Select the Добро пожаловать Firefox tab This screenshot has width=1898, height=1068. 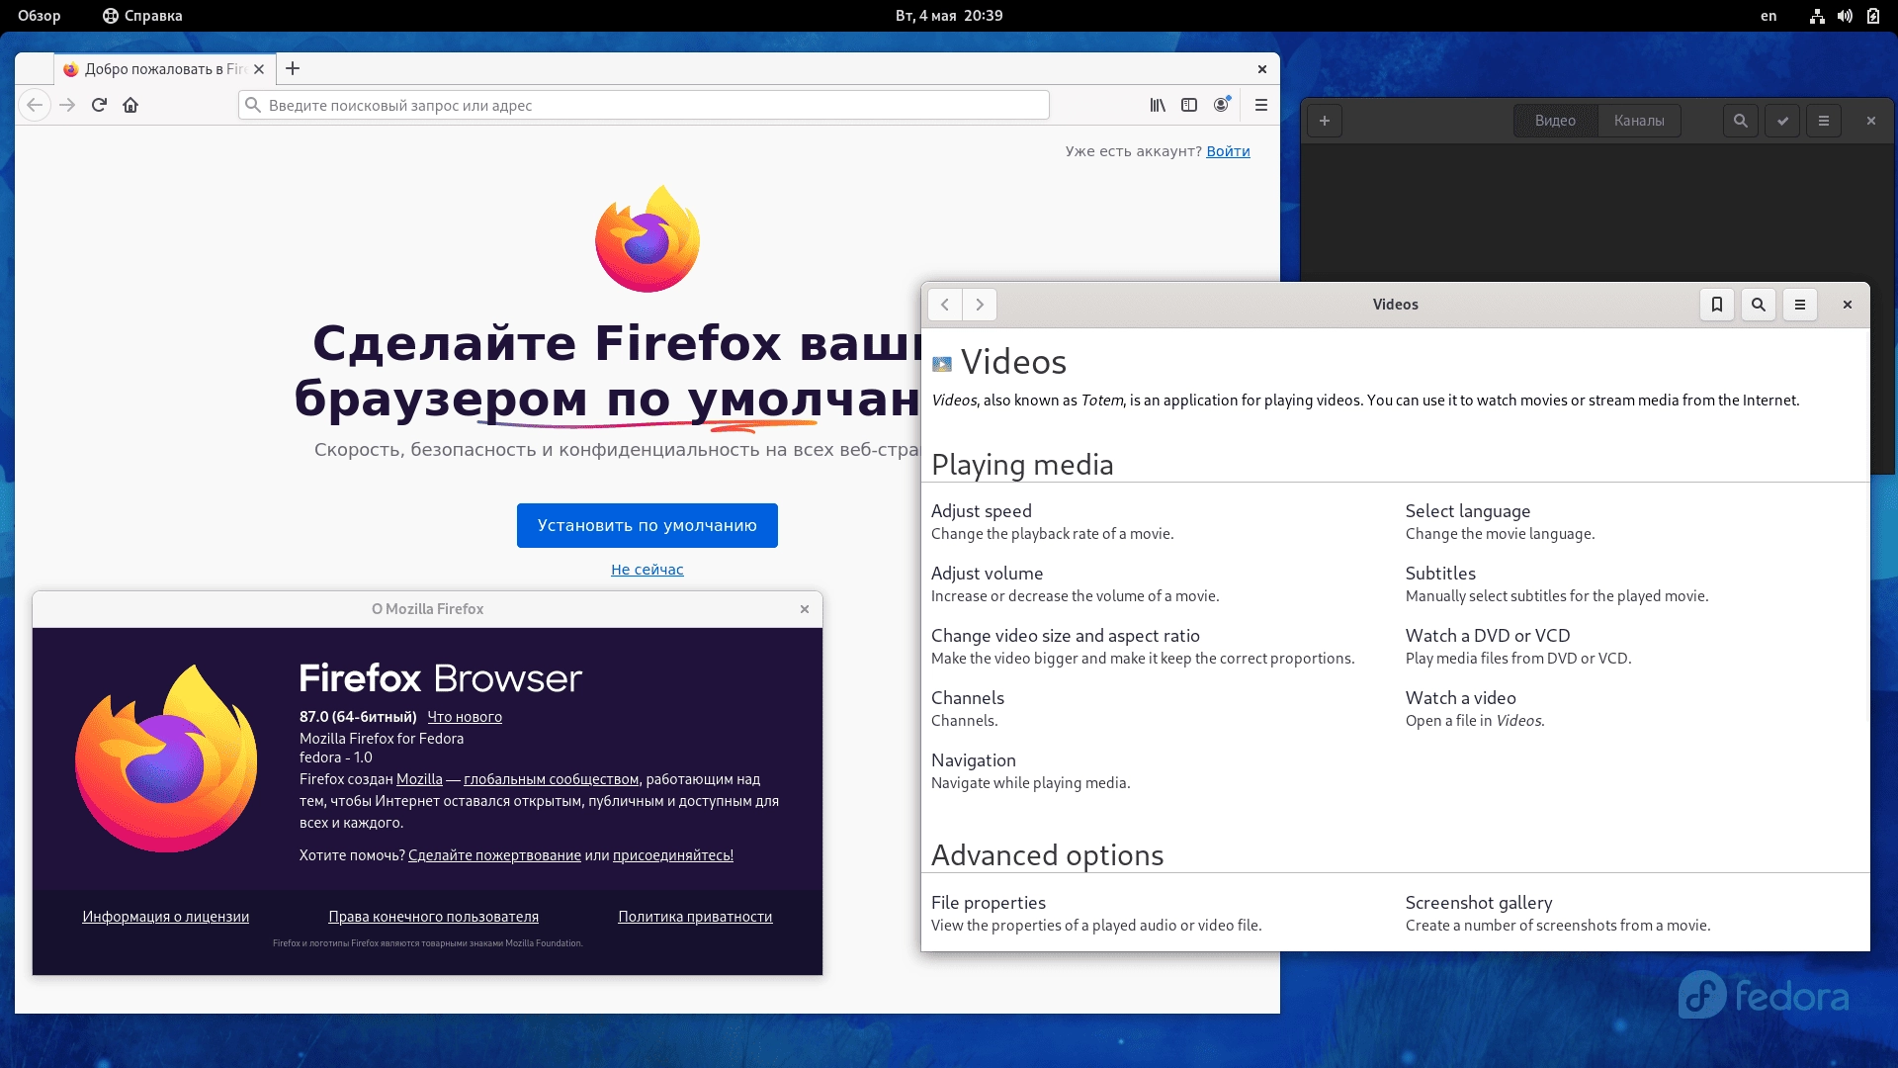tap(164, 69)
